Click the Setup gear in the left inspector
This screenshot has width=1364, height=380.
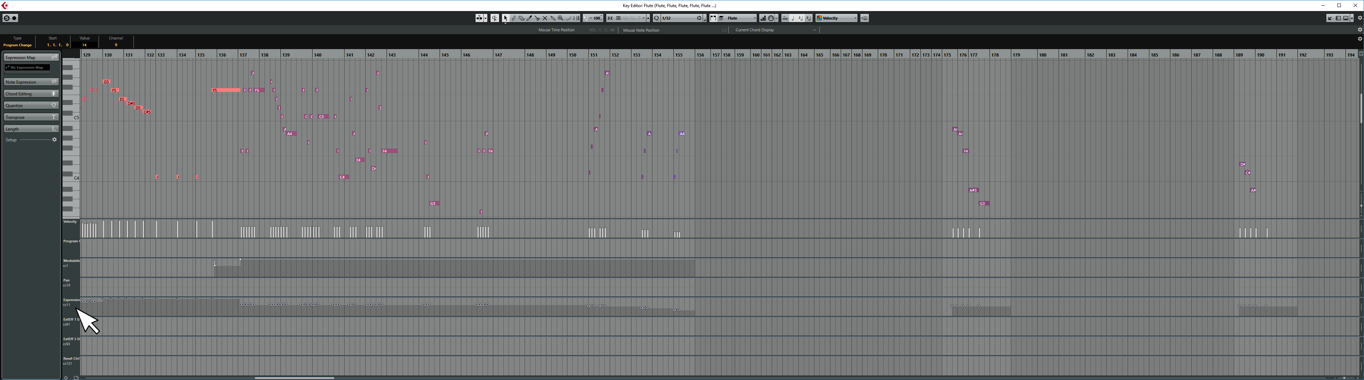pos(54,140)
